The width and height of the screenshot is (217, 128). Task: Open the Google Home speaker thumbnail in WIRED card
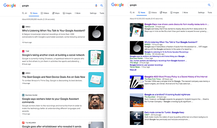coord(96,33)
